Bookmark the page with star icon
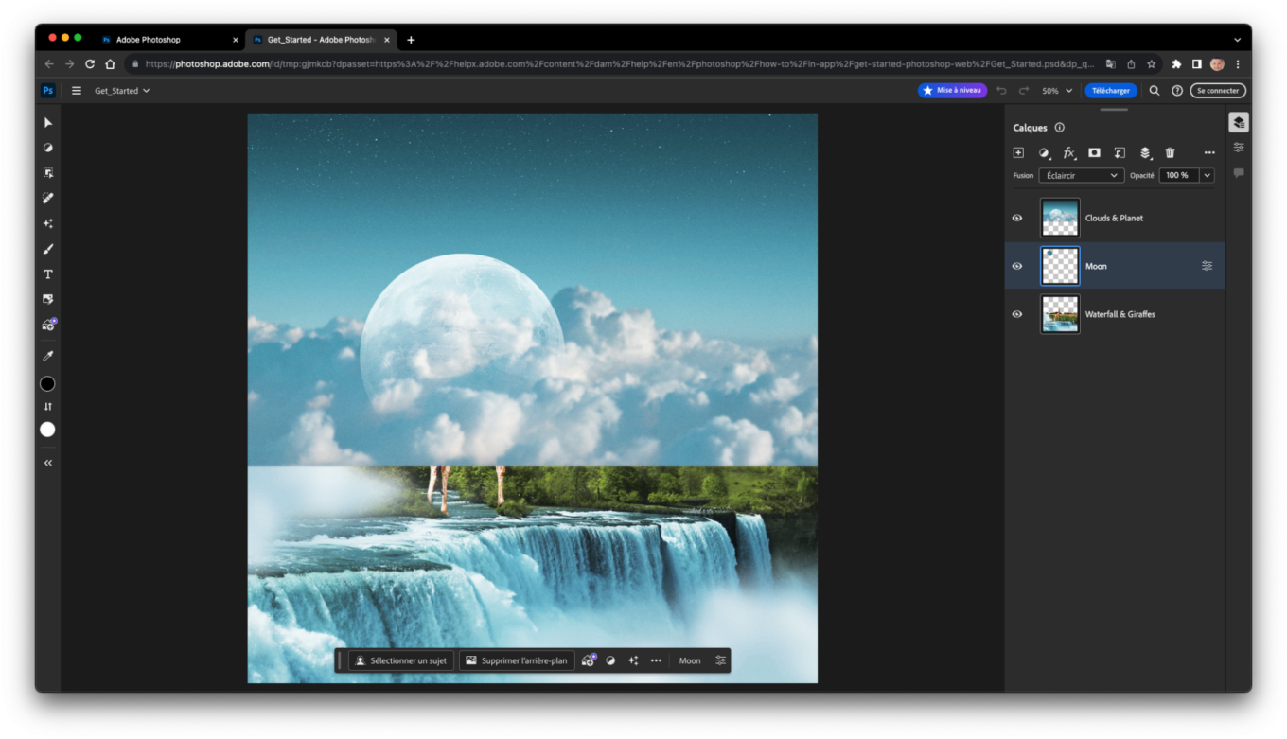This screenshot has width=1287, height=739. click(x=1152, y=64)
